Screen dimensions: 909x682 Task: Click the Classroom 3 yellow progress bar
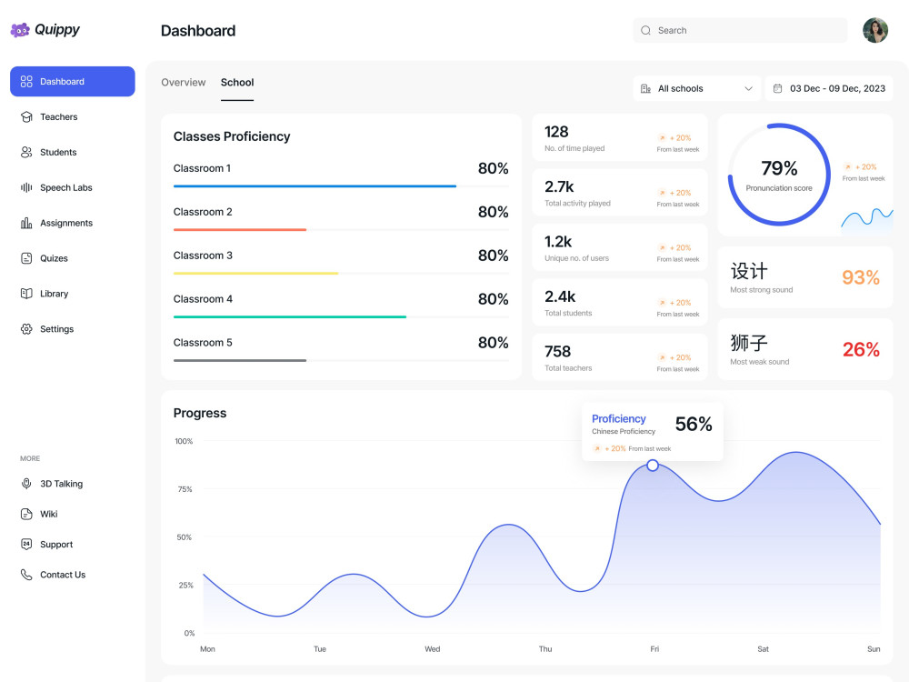[x=255, y=273]
